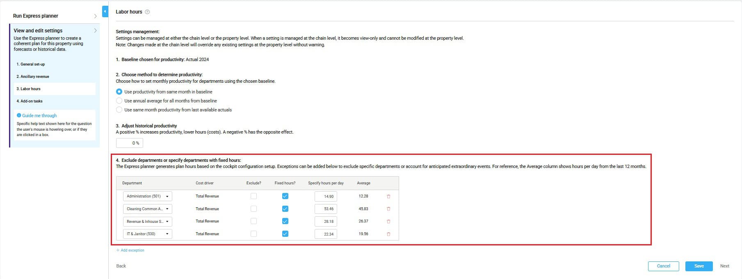Click the Labor hours help question icon

click(x=147, y=12)
